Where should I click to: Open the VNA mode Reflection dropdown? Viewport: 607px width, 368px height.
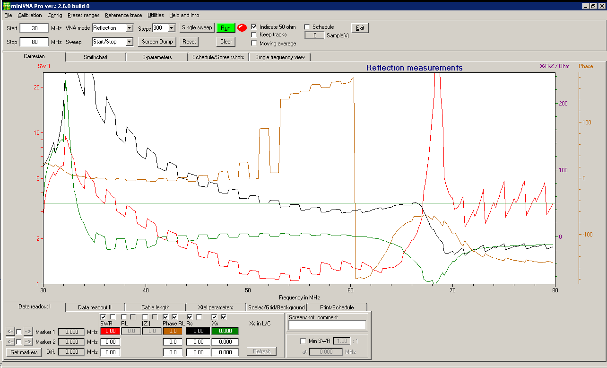pos(129,28)
